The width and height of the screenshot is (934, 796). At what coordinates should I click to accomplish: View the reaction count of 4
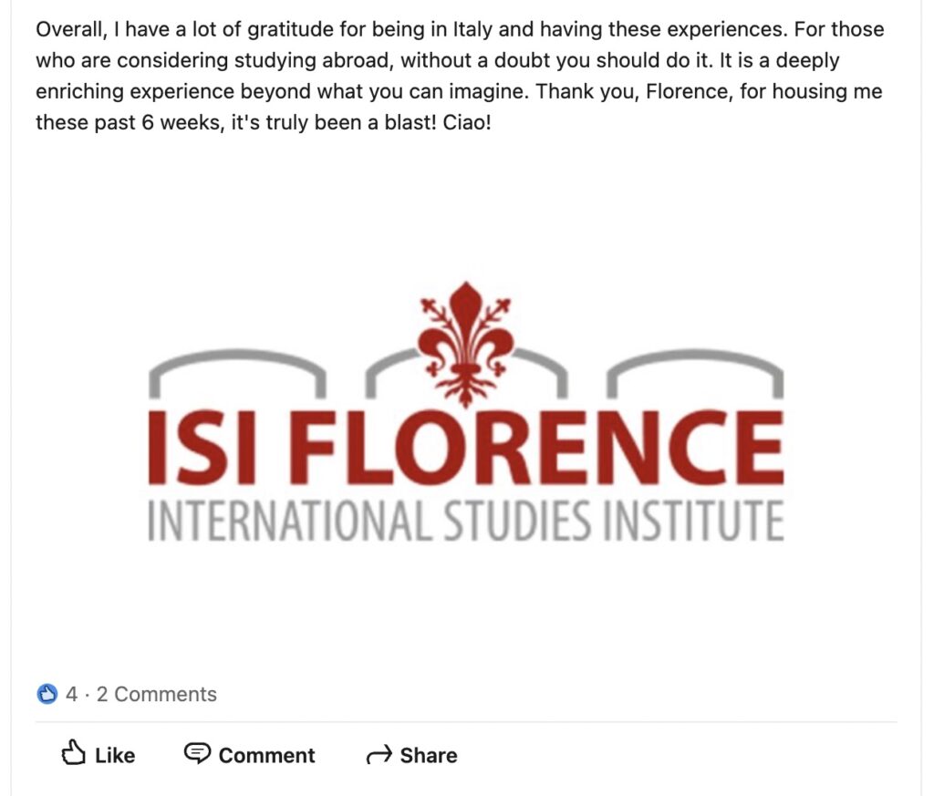click(71, 694)
